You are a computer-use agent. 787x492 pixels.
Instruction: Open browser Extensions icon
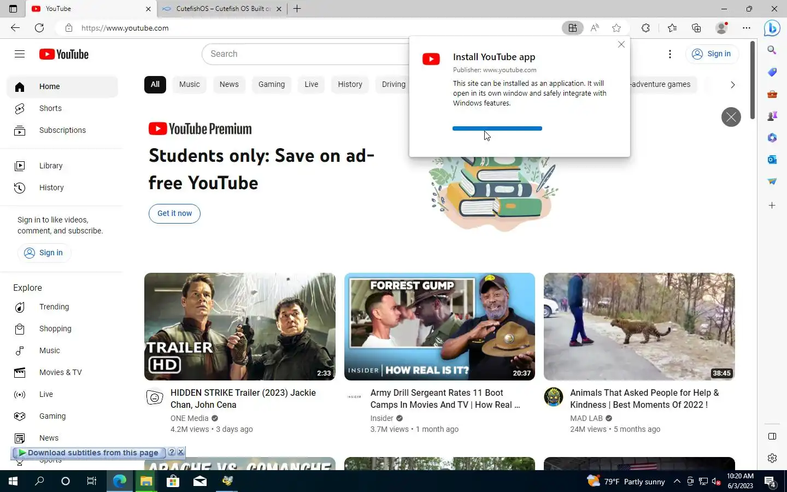coord(645,28)
